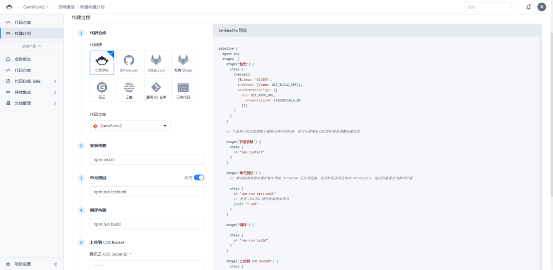Collapse the 全部产品 section
The image size is (553, 270).
31,46
